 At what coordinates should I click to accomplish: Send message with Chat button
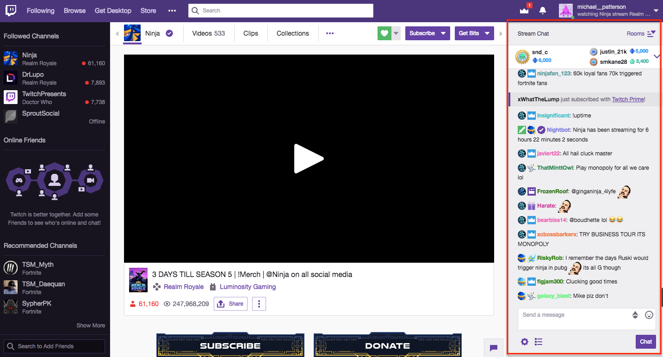click(x=646, y=342)
